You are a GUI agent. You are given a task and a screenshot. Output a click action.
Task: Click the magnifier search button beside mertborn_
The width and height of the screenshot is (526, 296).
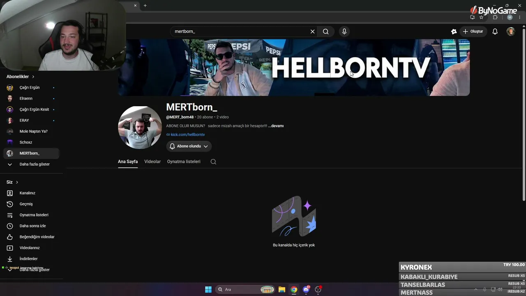click(326, 32)
